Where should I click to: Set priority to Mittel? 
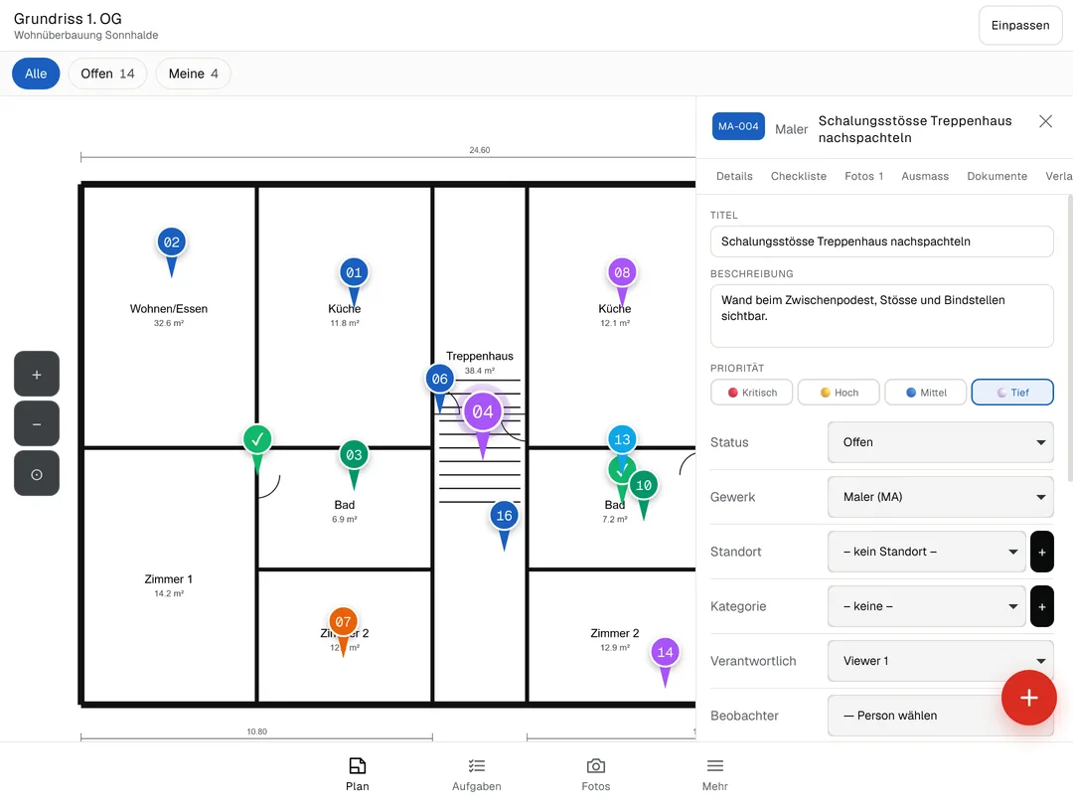coord(925,393)
